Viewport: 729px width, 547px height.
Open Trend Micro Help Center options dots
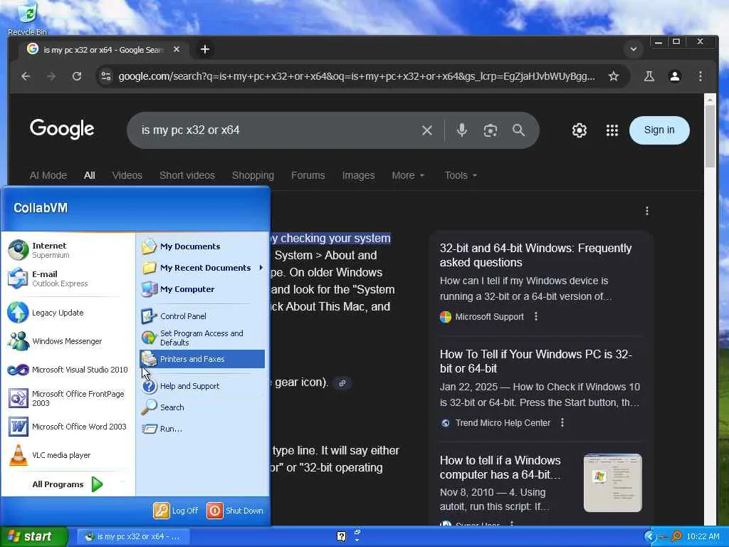562,422
